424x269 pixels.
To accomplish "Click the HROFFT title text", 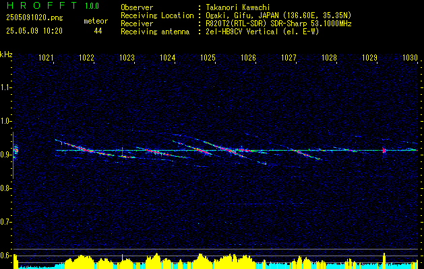I will (x=42, y=5).
